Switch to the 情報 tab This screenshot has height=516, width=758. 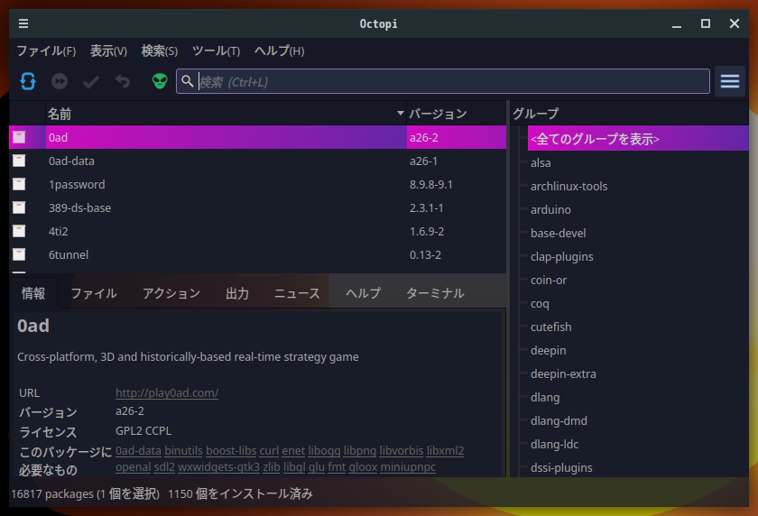click(33, 293)
